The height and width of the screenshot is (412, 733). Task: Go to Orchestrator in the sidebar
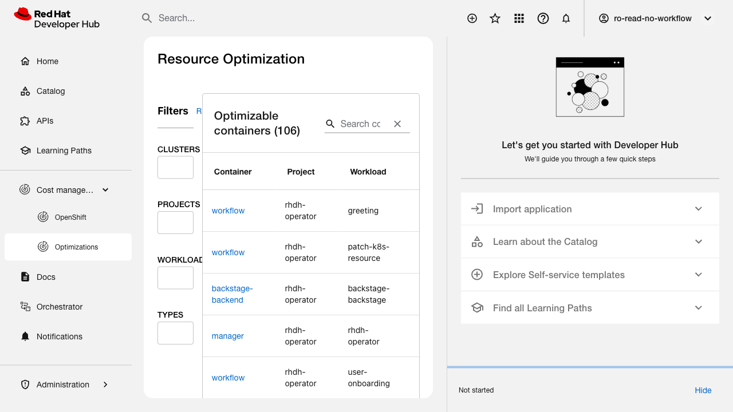[60, 307]
